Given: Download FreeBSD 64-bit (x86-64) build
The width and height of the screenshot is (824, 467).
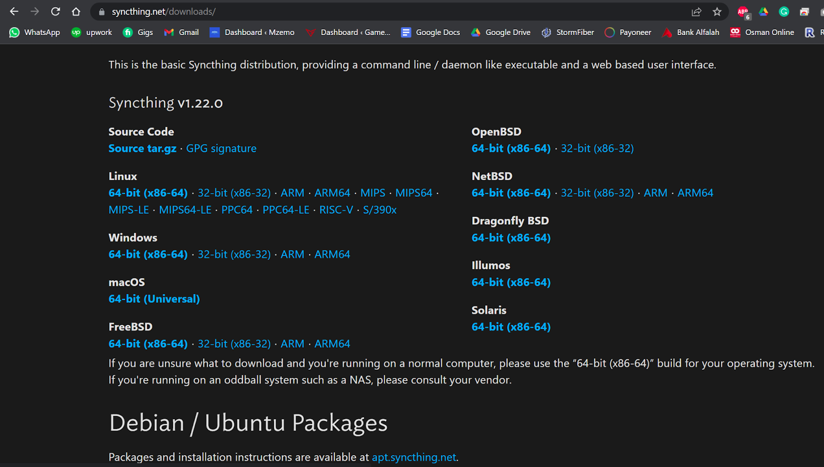Looking at the screenshot, I should 148,344.
